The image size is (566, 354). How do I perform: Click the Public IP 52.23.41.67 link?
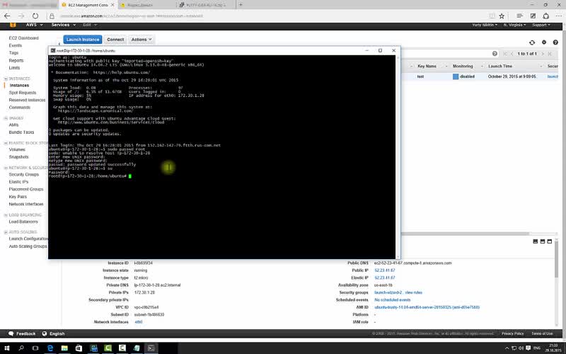[x=385, y=270]
